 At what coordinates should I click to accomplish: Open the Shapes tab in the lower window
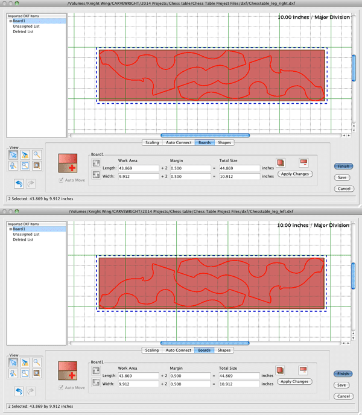coord(224,350)
